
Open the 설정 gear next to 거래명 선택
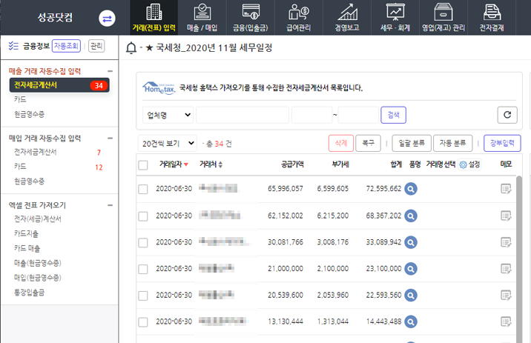[469, 164]
